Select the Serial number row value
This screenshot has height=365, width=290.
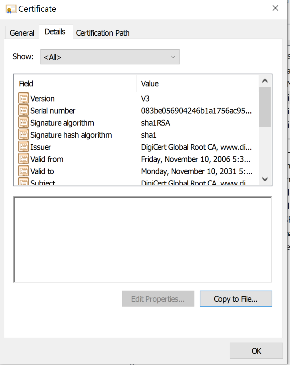pos(196,111)
